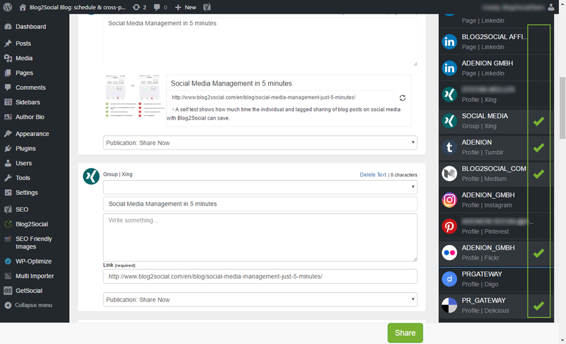Select the blurred Xing profile icon
The width and height of the screenshot is (566, 344).
[450, 94]
